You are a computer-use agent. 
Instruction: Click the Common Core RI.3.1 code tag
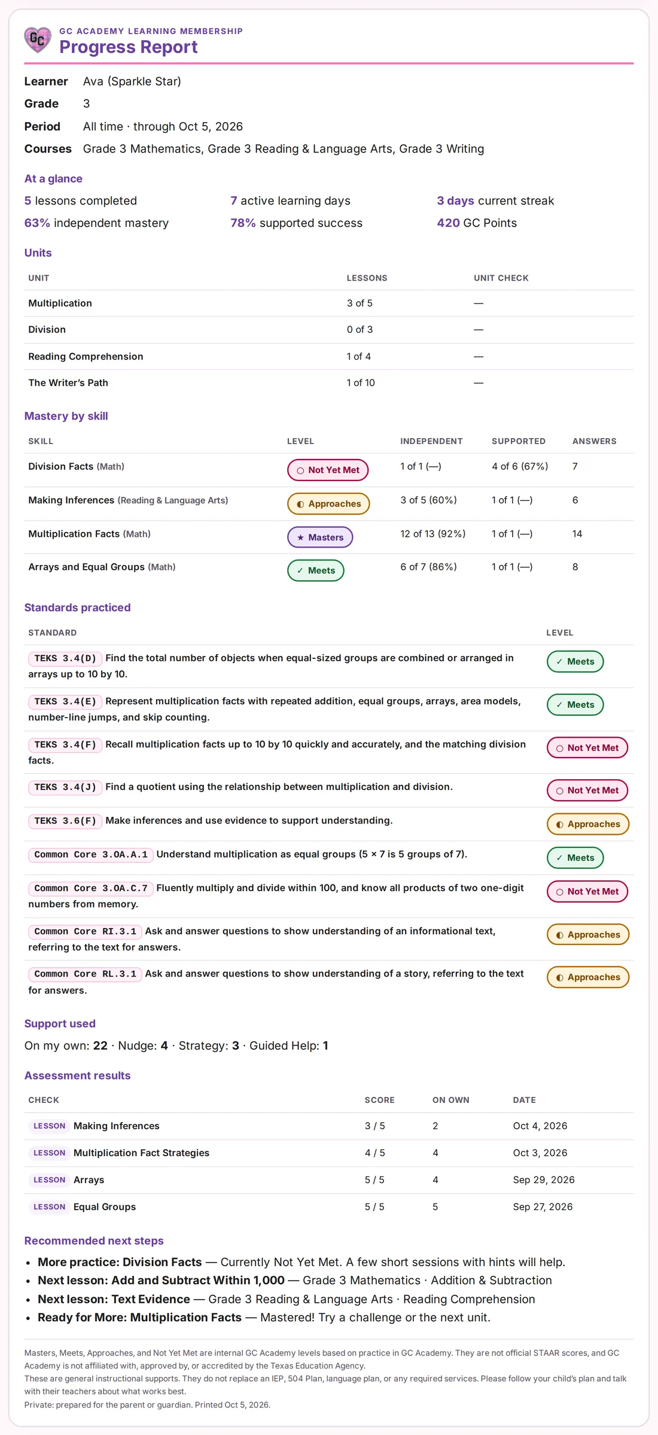pyautogui.click(x=85, y=931)
